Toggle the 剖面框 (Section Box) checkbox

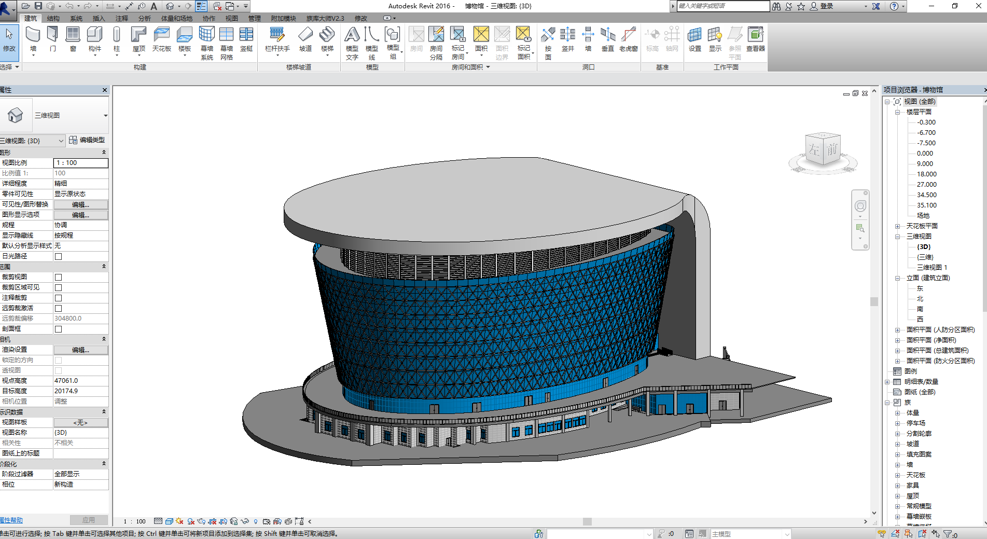[59, 329]
